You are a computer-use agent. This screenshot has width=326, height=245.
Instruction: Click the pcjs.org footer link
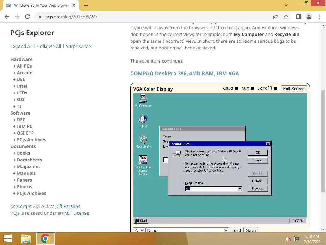point(19,206)
